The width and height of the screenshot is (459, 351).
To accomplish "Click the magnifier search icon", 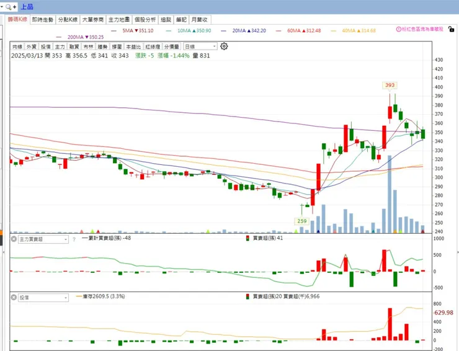I will pos(8,7).
